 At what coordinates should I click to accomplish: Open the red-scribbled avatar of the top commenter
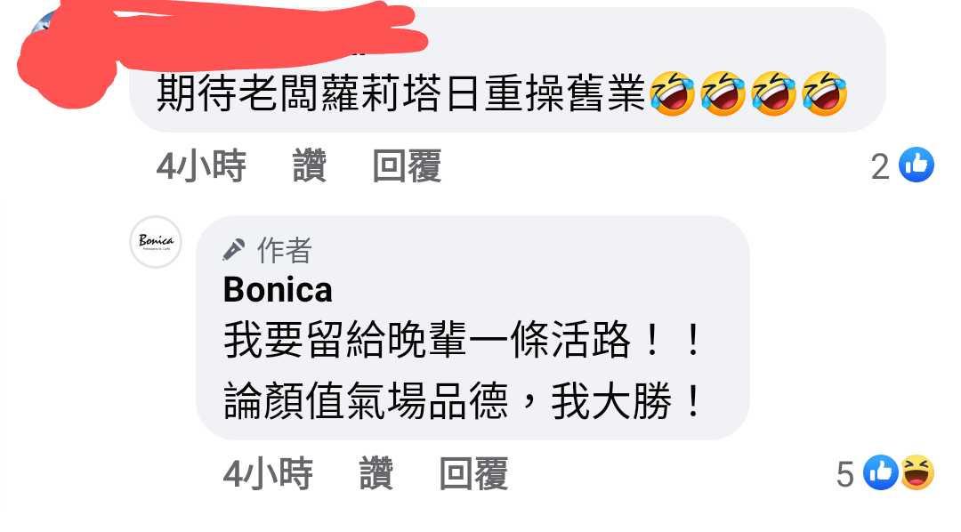68,61
